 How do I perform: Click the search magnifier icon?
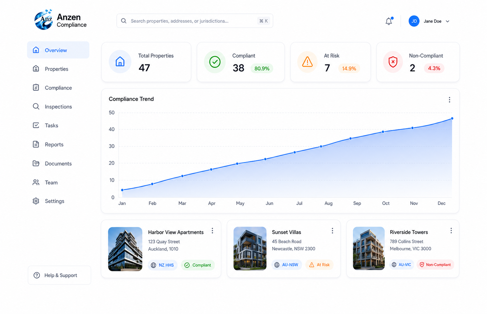point(124,21)
